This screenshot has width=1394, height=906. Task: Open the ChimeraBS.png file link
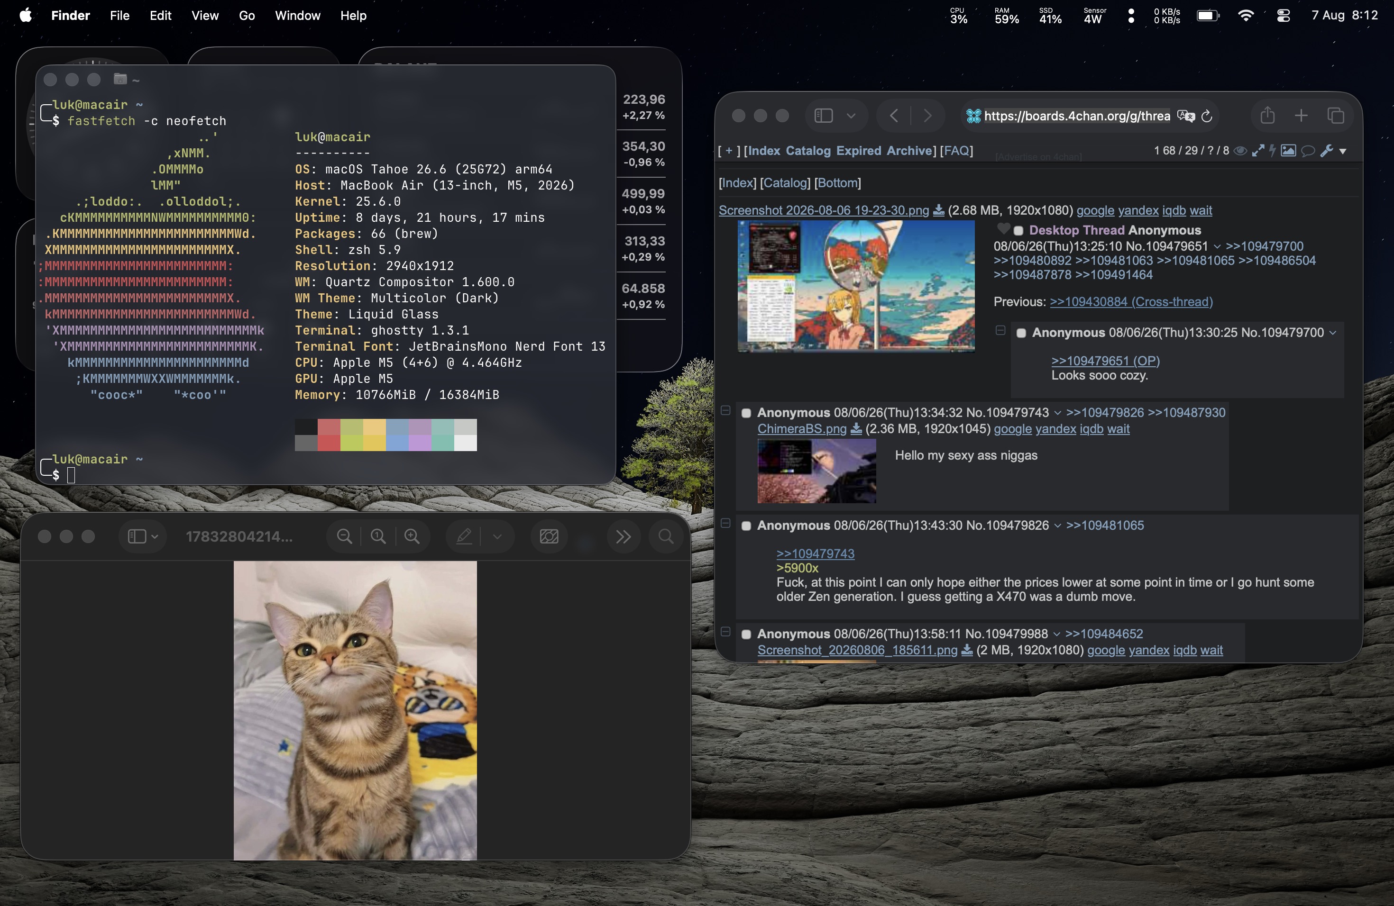(x=802, y=429)
